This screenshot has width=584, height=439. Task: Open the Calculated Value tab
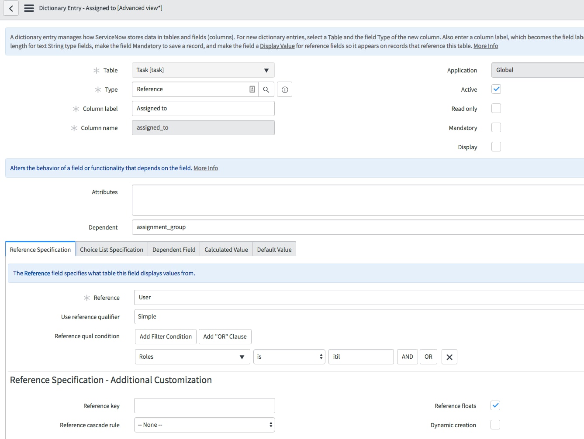click(x=226, y=250)
